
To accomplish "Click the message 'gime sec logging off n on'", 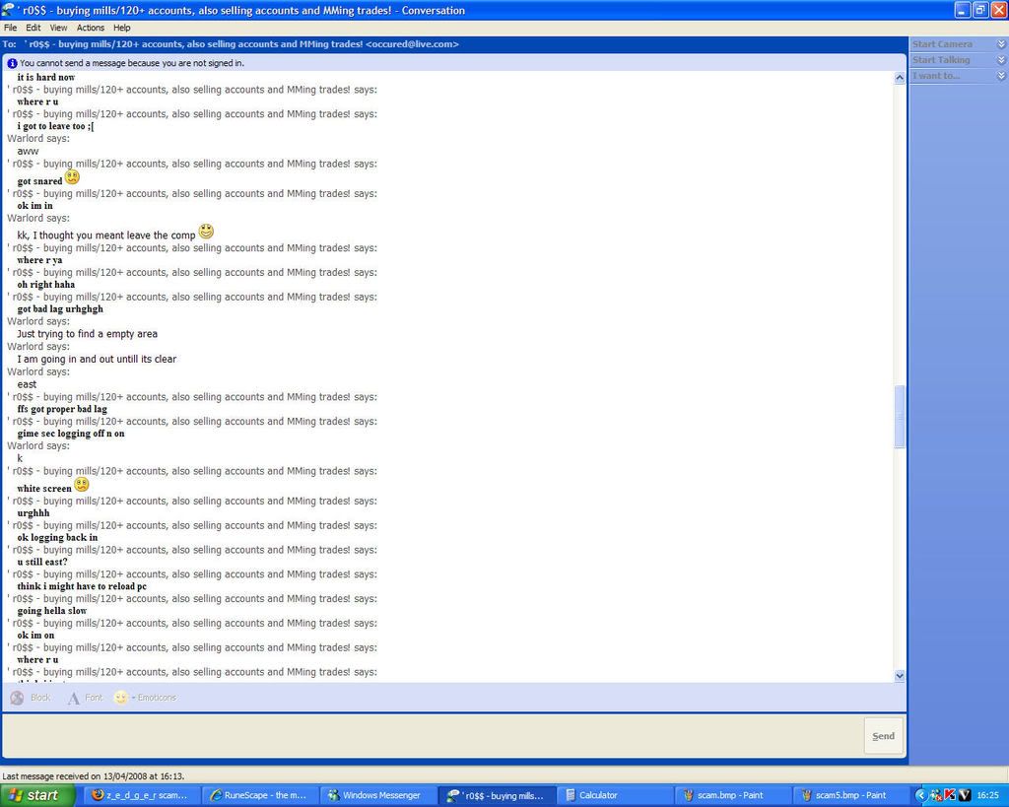I will [x=71, y=434].
